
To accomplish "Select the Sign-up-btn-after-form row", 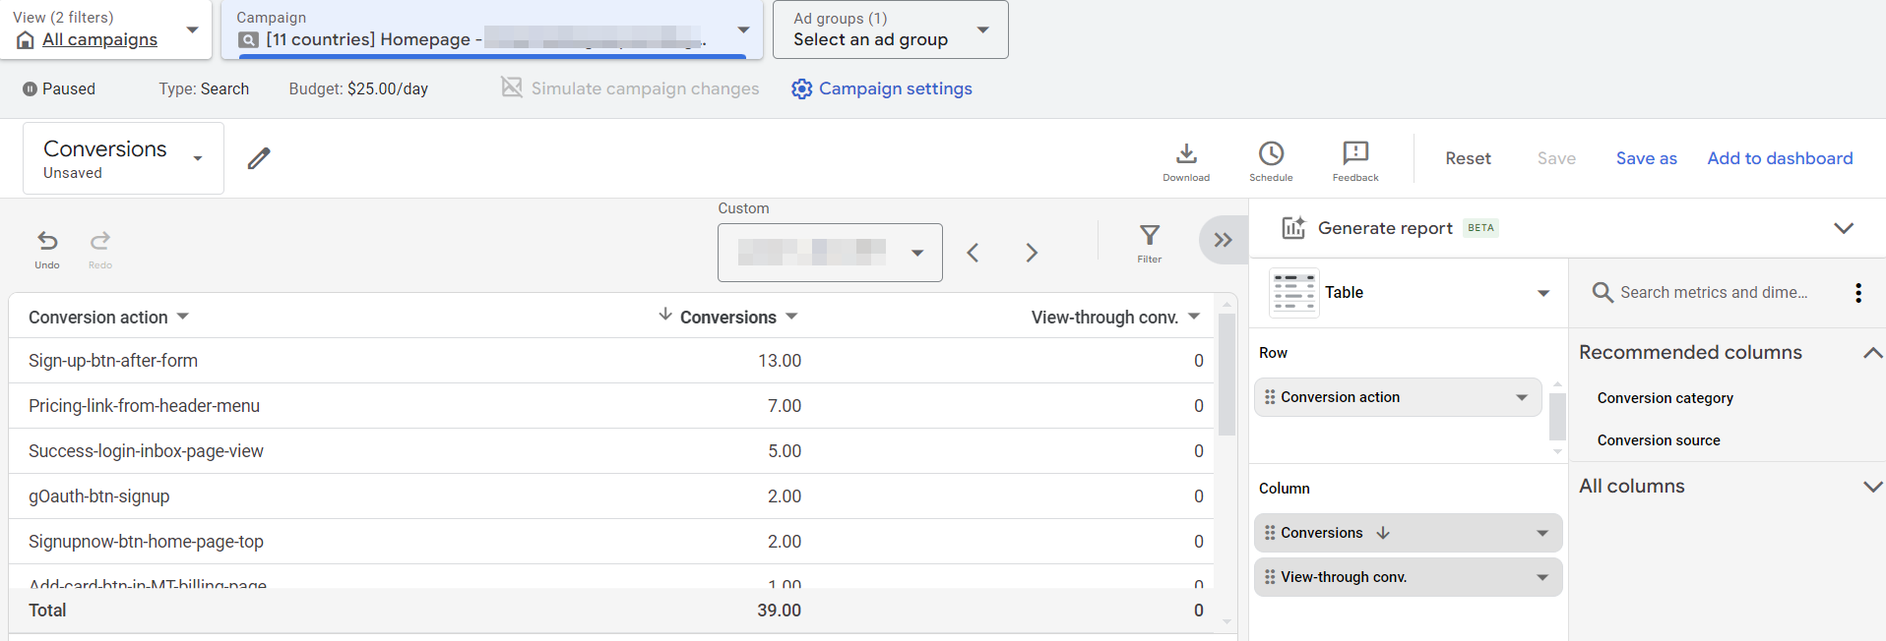I will tap(610, 361).
